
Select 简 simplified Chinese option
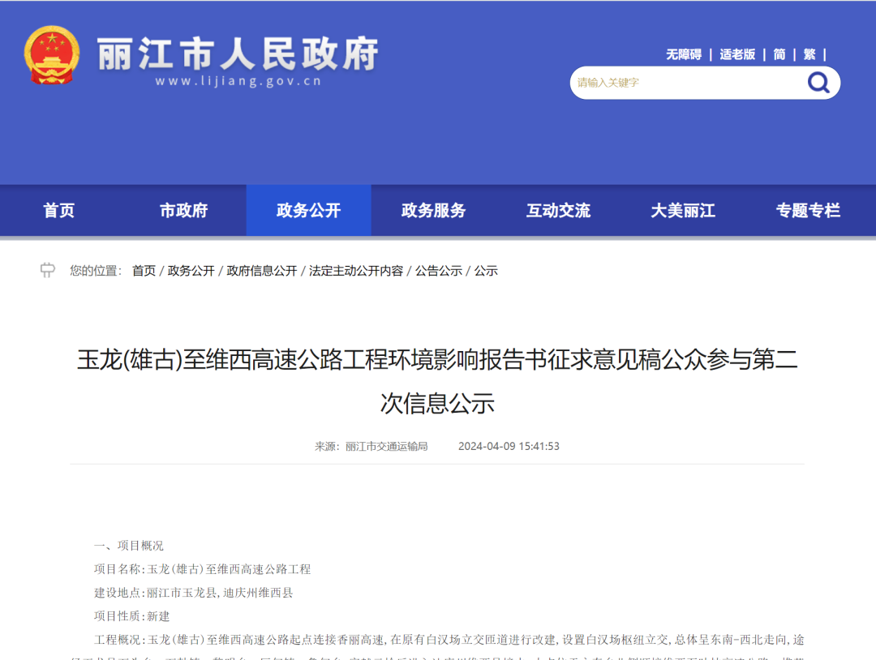[x=779, y=54]
